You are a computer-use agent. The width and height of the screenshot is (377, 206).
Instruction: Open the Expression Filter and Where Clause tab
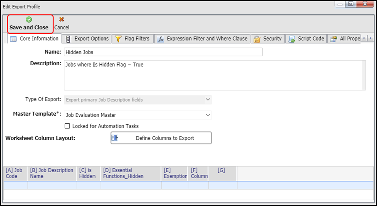(207, 39)
